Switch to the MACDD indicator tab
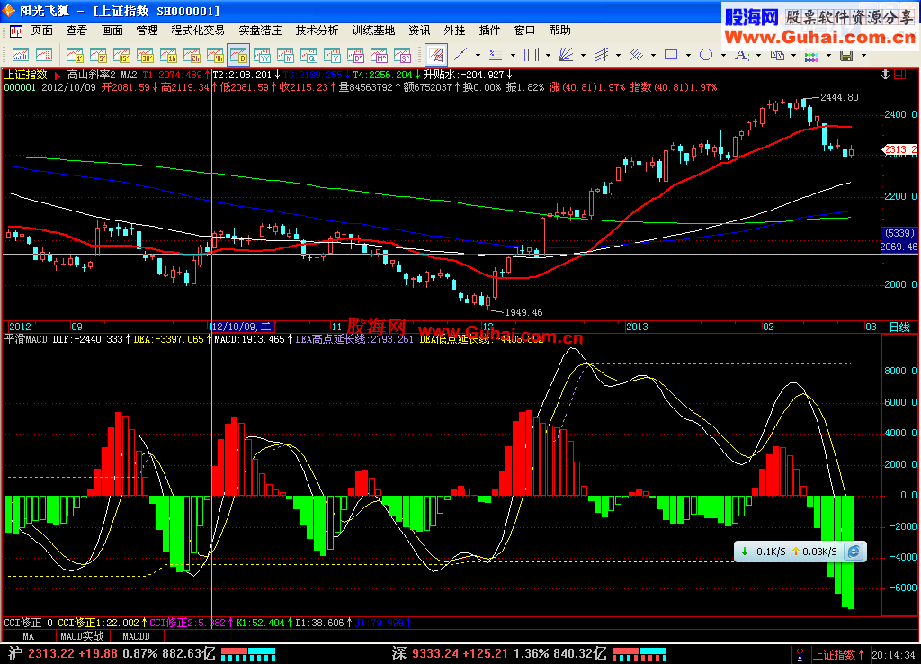 (136, 636)
